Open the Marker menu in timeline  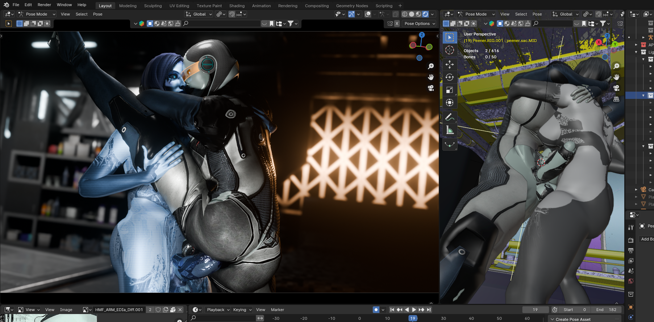tap(278, 310)
